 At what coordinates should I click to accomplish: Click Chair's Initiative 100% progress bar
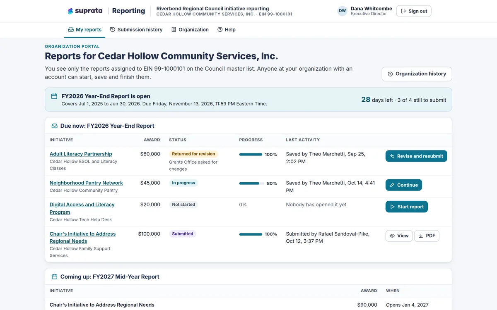(251, 234)
